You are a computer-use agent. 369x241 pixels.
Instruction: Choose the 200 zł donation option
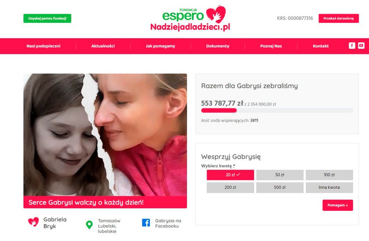coord(230,187)
